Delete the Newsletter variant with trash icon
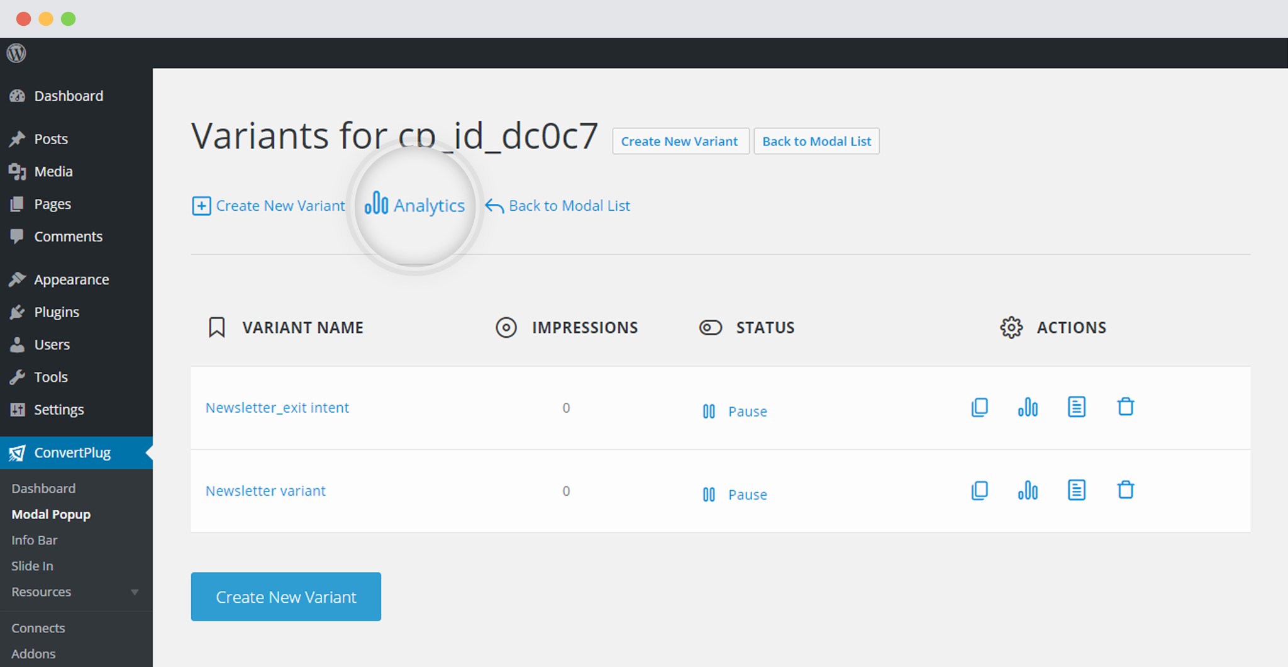This screenshot has height=667, width=1288. click(x=1126, y=490)
